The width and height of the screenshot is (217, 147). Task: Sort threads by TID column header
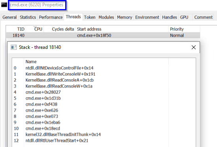pos(16,29)
